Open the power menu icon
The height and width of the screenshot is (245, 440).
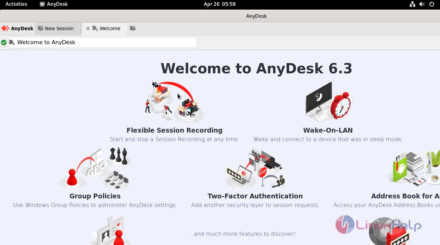(432, 4)
